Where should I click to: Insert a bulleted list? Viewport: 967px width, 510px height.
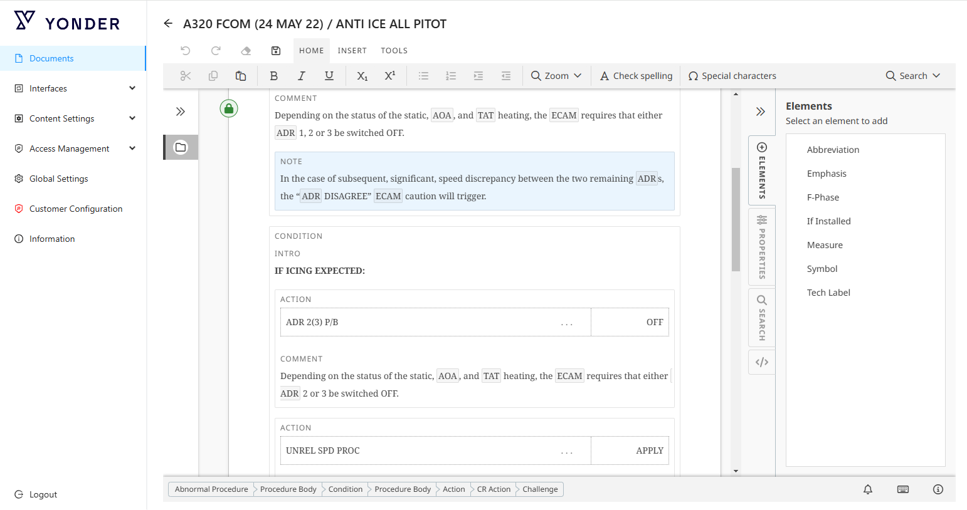click(x=424, y=76)
